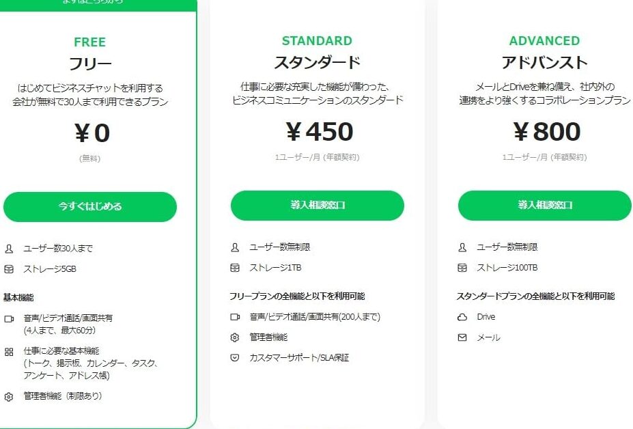Click the Standard plan unlimited users icon
Screen dimensions: 633x429
coord(235,247)
